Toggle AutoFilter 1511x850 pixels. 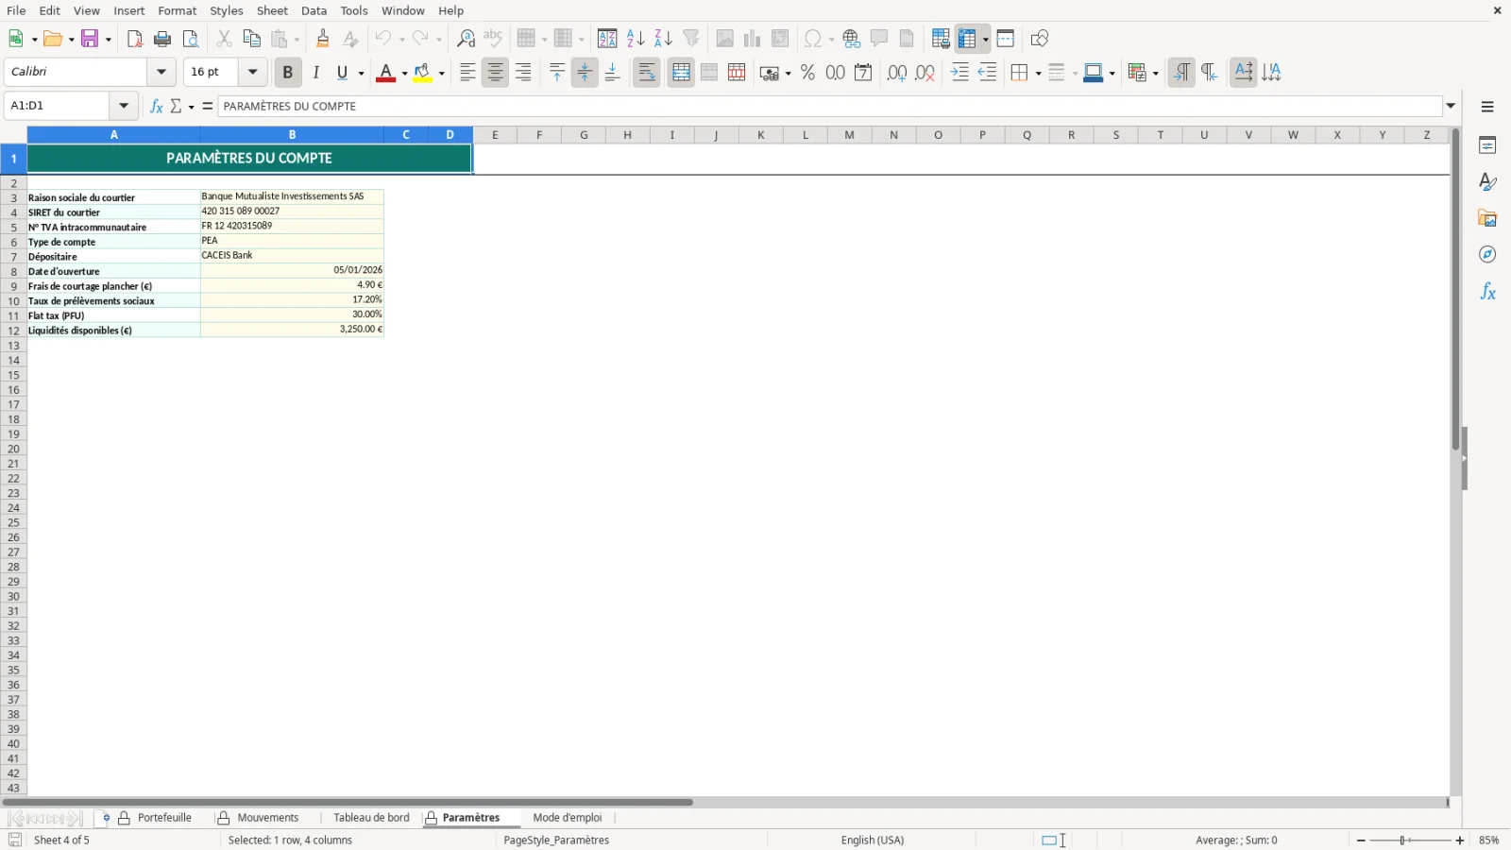coord(691,39)
